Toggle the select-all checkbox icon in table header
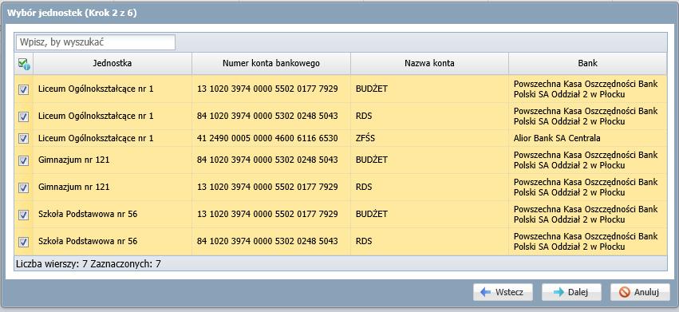This screenshot has height=312, width=679. click(x=24, y=64)
